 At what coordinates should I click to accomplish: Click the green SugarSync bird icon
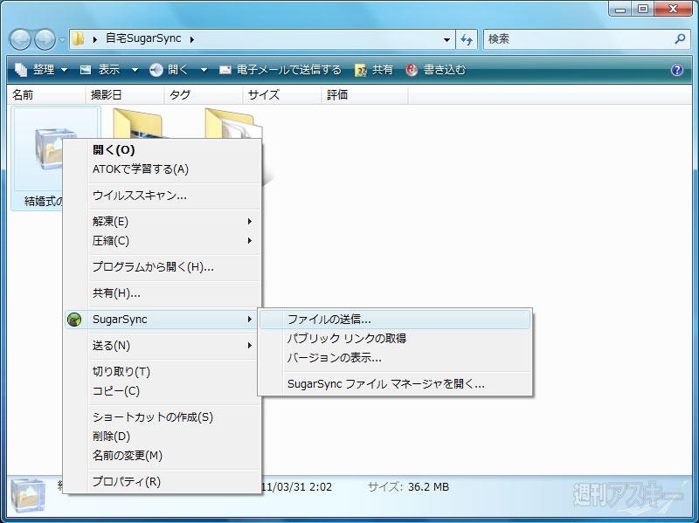point(74,320)
